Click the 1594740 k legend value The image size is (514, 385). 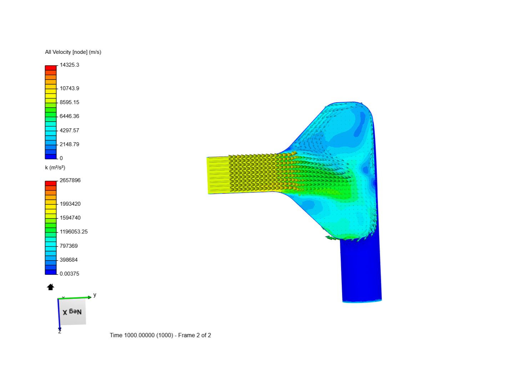70,218
